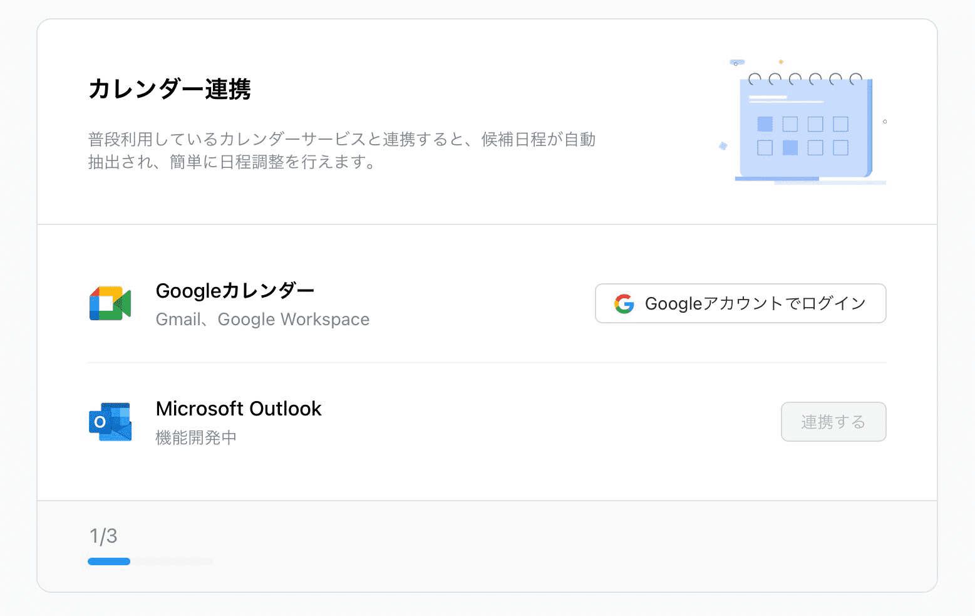Click the blue diamond decoration beside the calendar illustration
This screenshot has width=975, height=616.
point(723,146)
